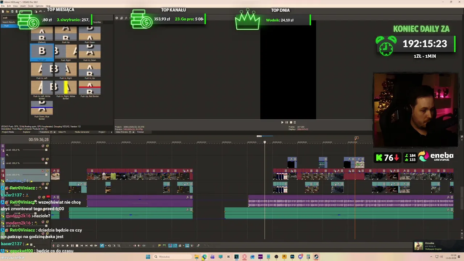Open the Tools menu

(x=31, y=6)
